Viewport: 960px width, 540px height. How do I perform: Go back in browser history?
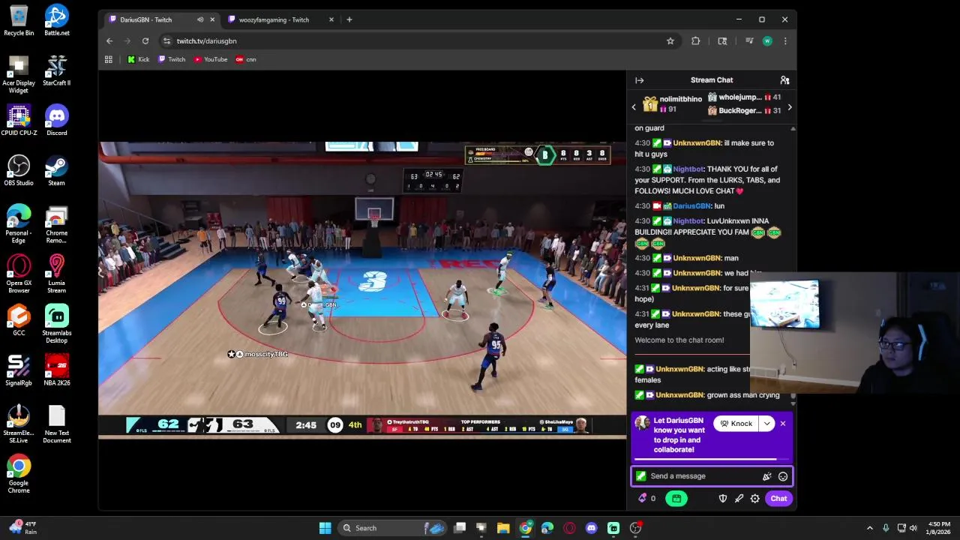pos(109,41)
